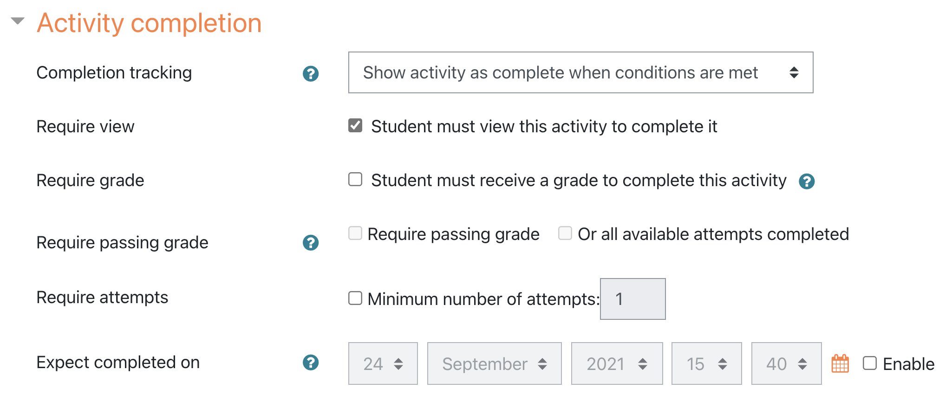Open the 2021 year dropdown
The height and width of the screenshot is (402, 952).
[x=617, y=363]
